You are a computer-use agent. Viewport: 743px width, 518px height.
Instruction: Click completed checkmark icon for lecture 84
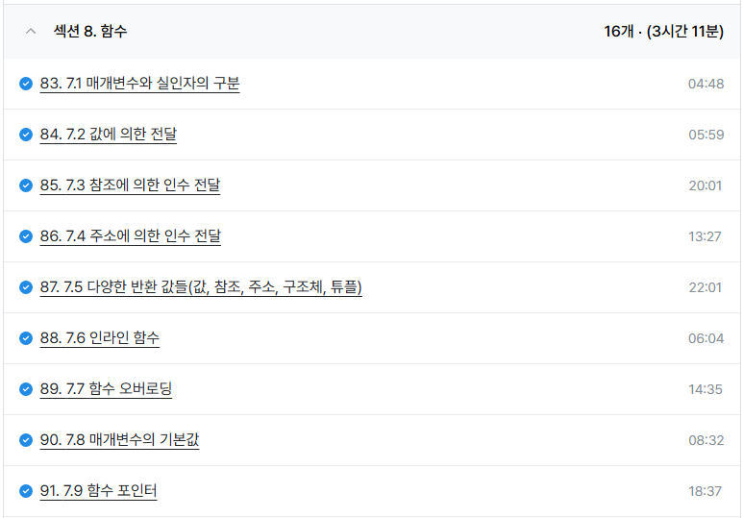[x=26, y=135]
